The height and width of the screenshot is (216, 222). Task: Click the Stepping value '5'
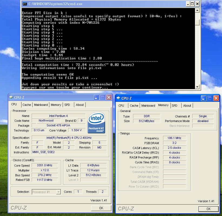coord(100,143)
